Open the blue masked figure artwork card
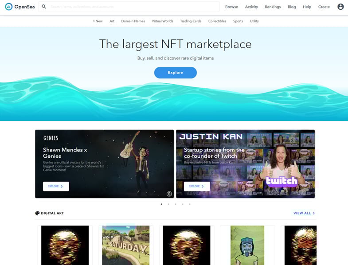This screenshot has width=348, height=265. 247,245
